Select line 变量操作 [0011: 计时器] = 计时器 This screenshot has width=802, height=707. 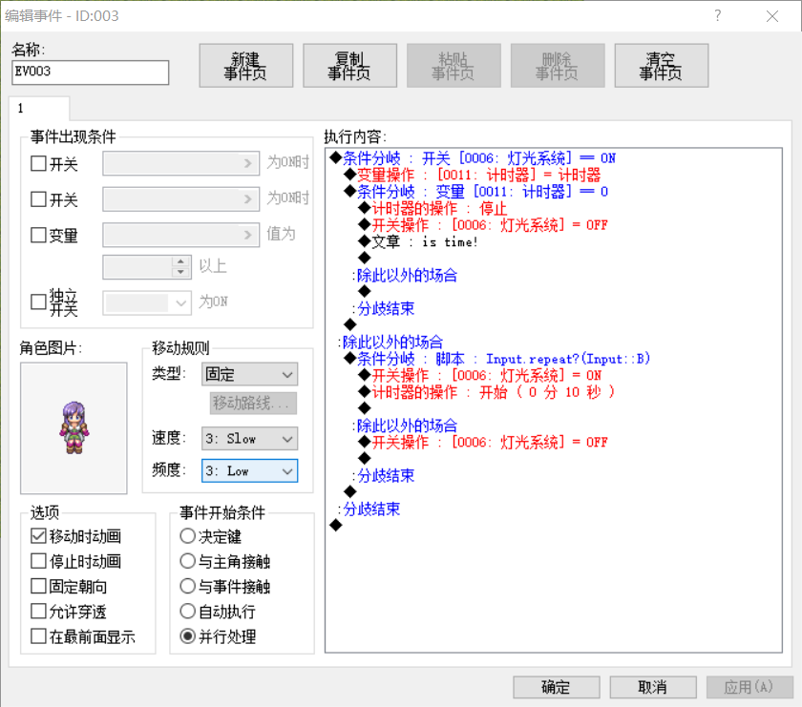tap(473, 175)
